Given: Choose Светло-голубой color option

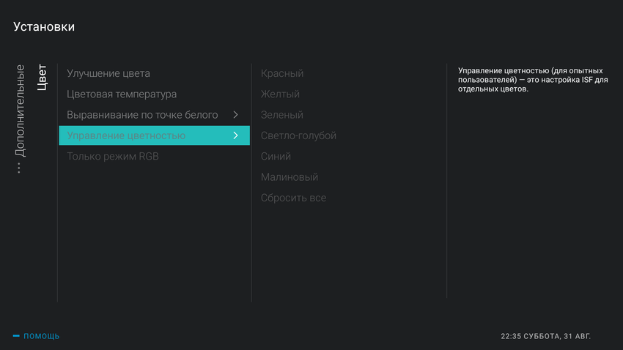Looking at the screenshot, I should (298, 135).
